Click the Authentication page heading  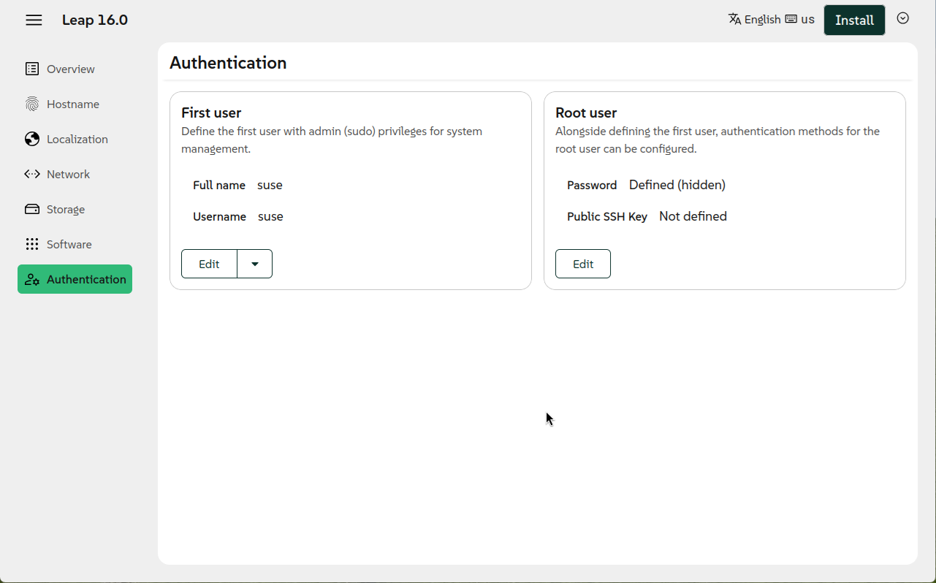228,63
